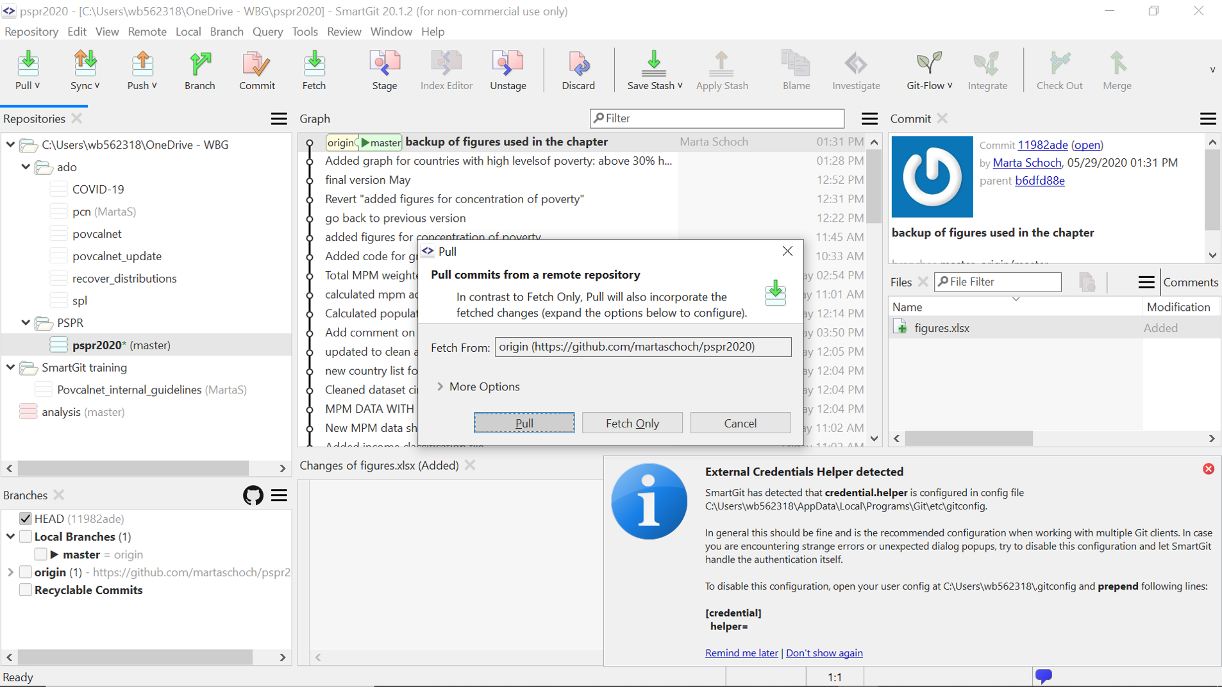
Task: Click the Pull button in dialog
Action: tap(524, 423)
